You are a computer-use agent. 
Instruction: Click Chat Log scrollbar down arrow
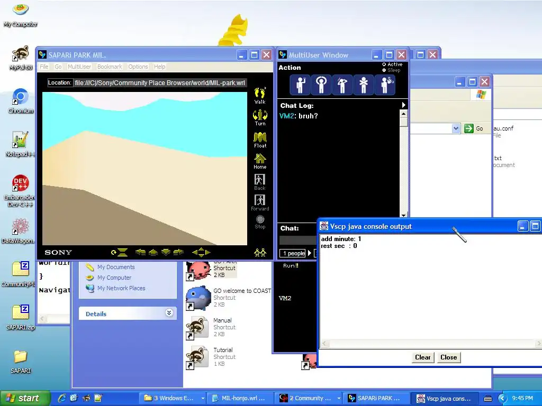(403, 215)
